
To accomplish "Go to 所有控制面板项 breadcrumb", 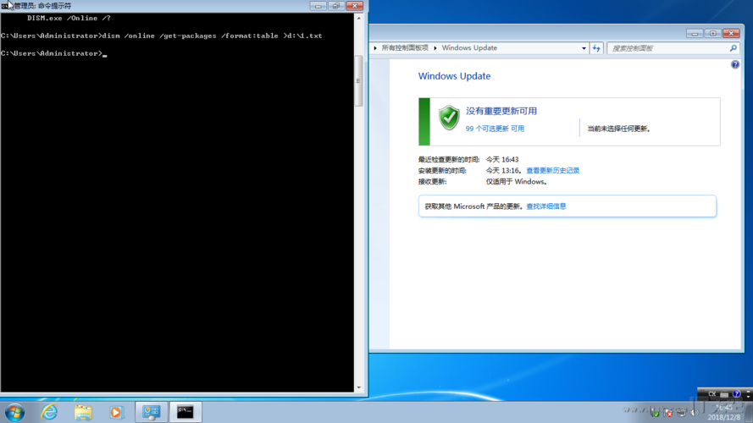I will click(x=405, y=48).
